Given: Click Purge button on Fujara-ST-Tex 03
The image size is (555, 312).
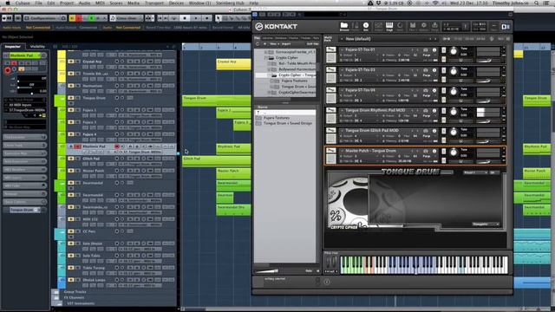Looking at the screenshot, I should tap(426, 75).
